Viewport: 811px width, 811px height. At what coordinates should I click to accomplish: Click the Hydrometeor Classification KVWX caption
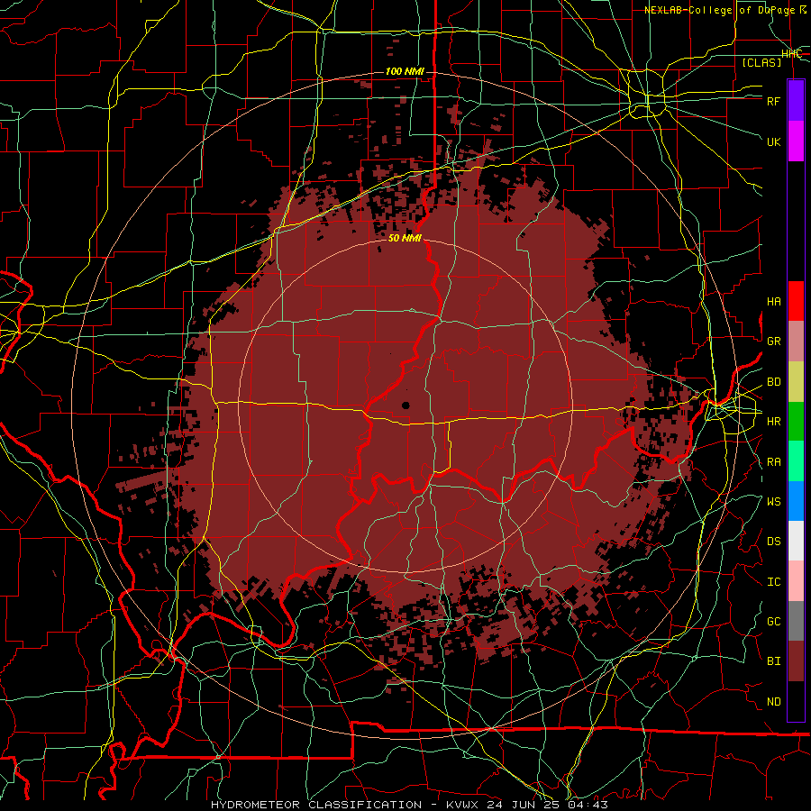[x=409, y=805]
